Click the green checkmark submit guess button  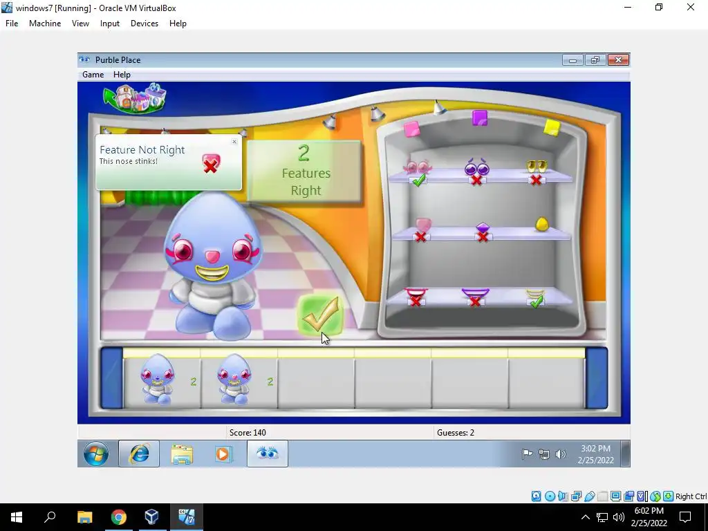click(321, 315)
